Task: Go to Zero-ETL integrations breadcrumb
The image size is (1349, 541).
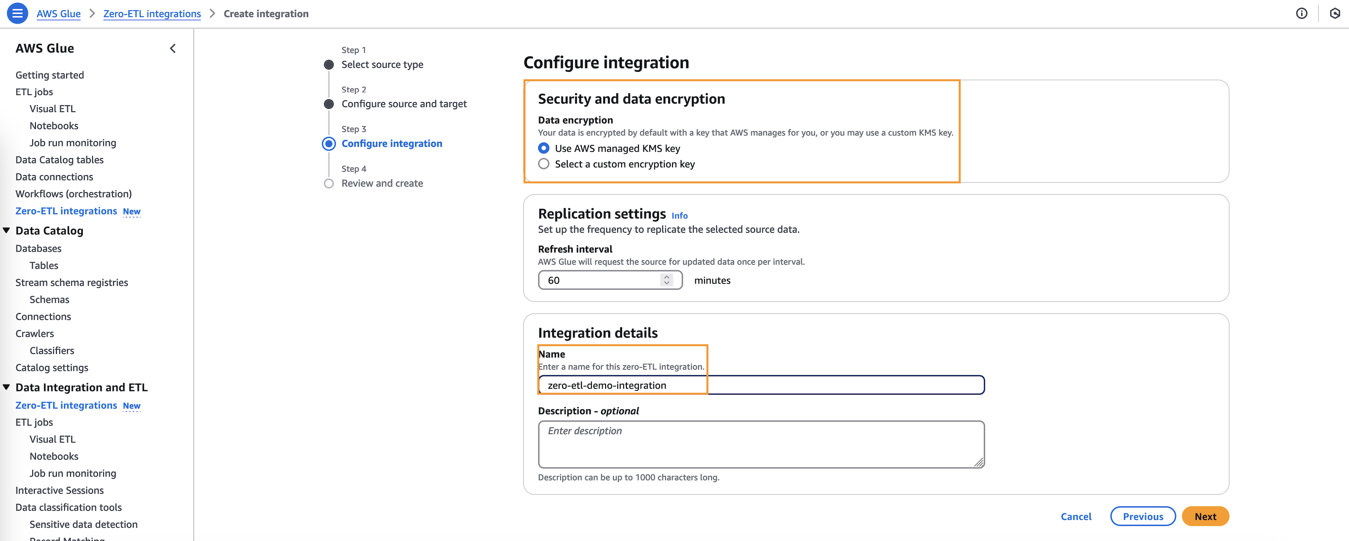Action: pos(152,14)
